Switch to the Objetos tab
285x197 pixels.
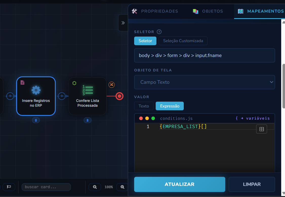click(x=208, y=11)
